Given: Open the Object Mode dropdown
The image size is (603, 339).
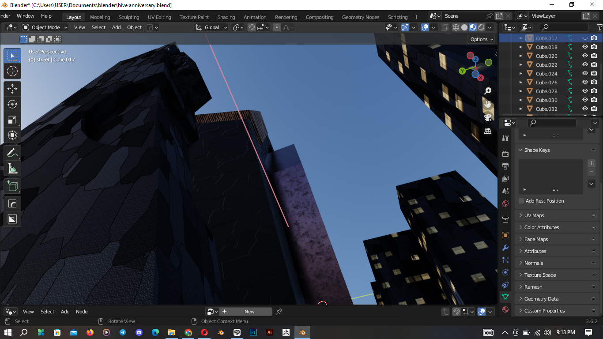Looking at the screenshot, I should tap(45, 27).
